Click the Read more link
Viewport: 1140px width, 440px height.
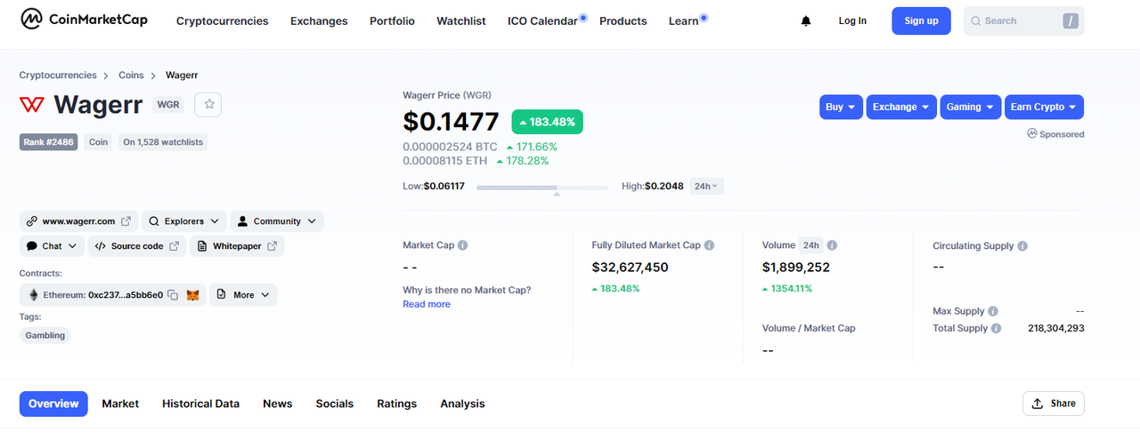(427, 304)
